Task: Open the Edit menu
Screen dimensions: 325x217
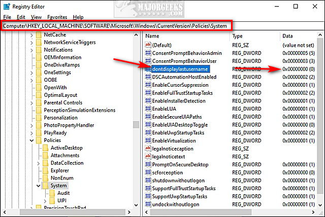Action: [21, 17]
